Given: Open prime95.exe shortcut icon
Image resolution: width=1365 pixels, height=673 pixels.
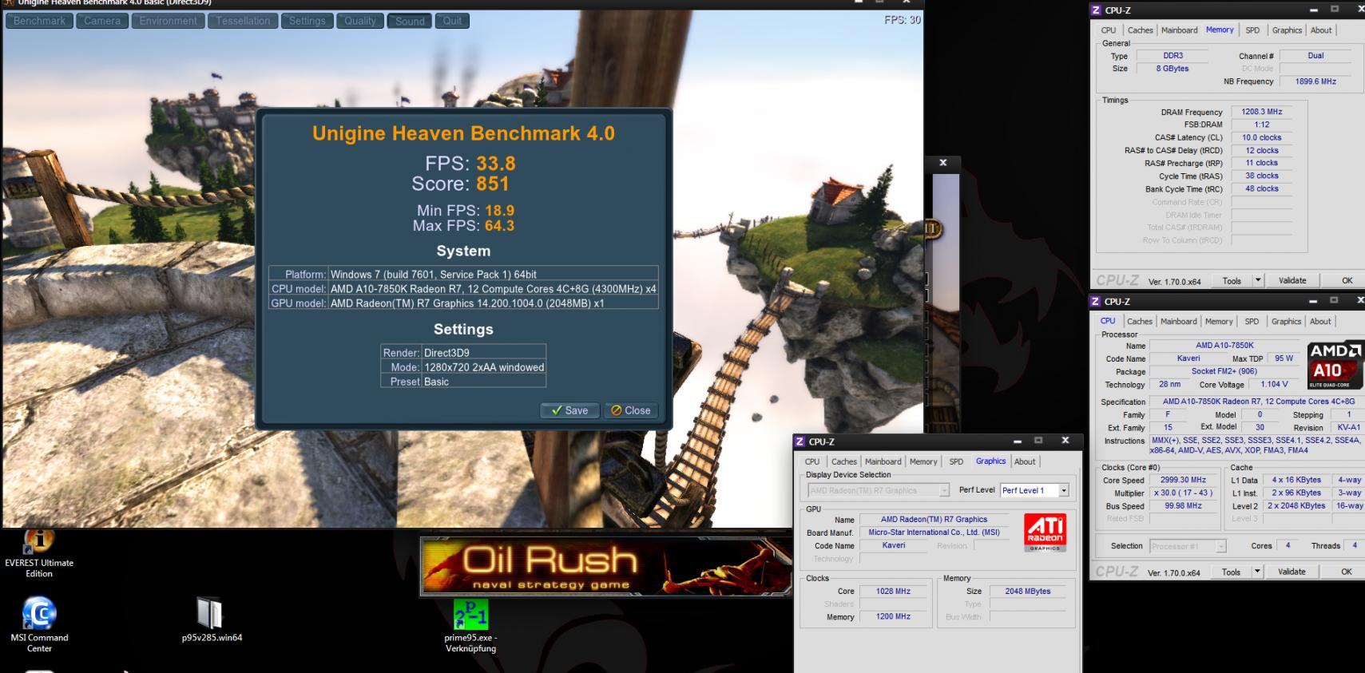Looking at the screenshot, I should click(x=470, y=627).
